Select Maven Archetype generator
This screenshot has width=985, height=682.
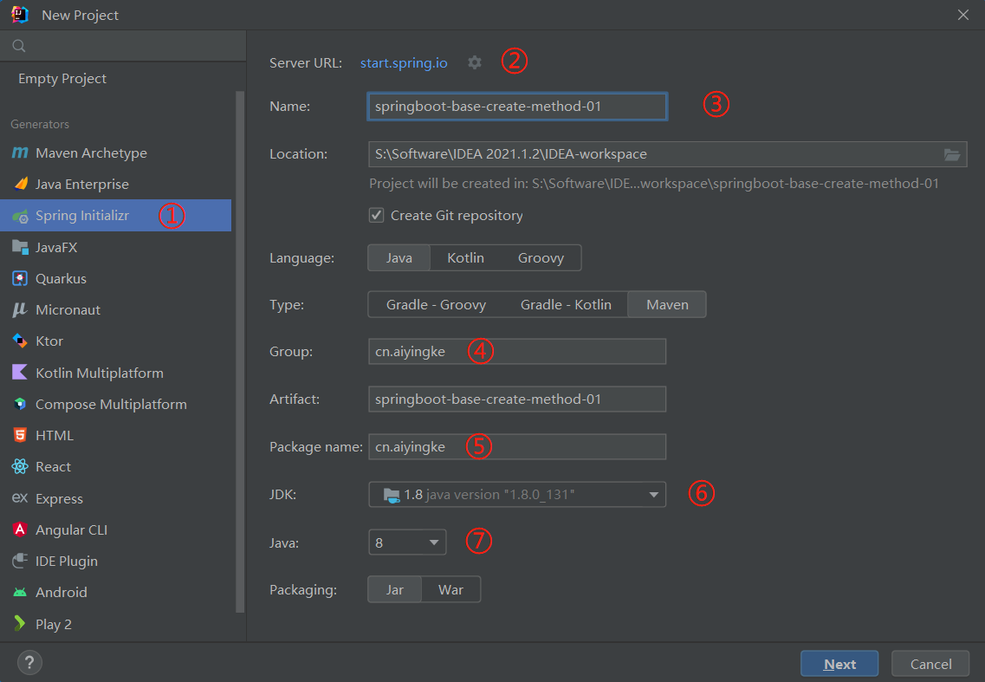coord(91,153)
